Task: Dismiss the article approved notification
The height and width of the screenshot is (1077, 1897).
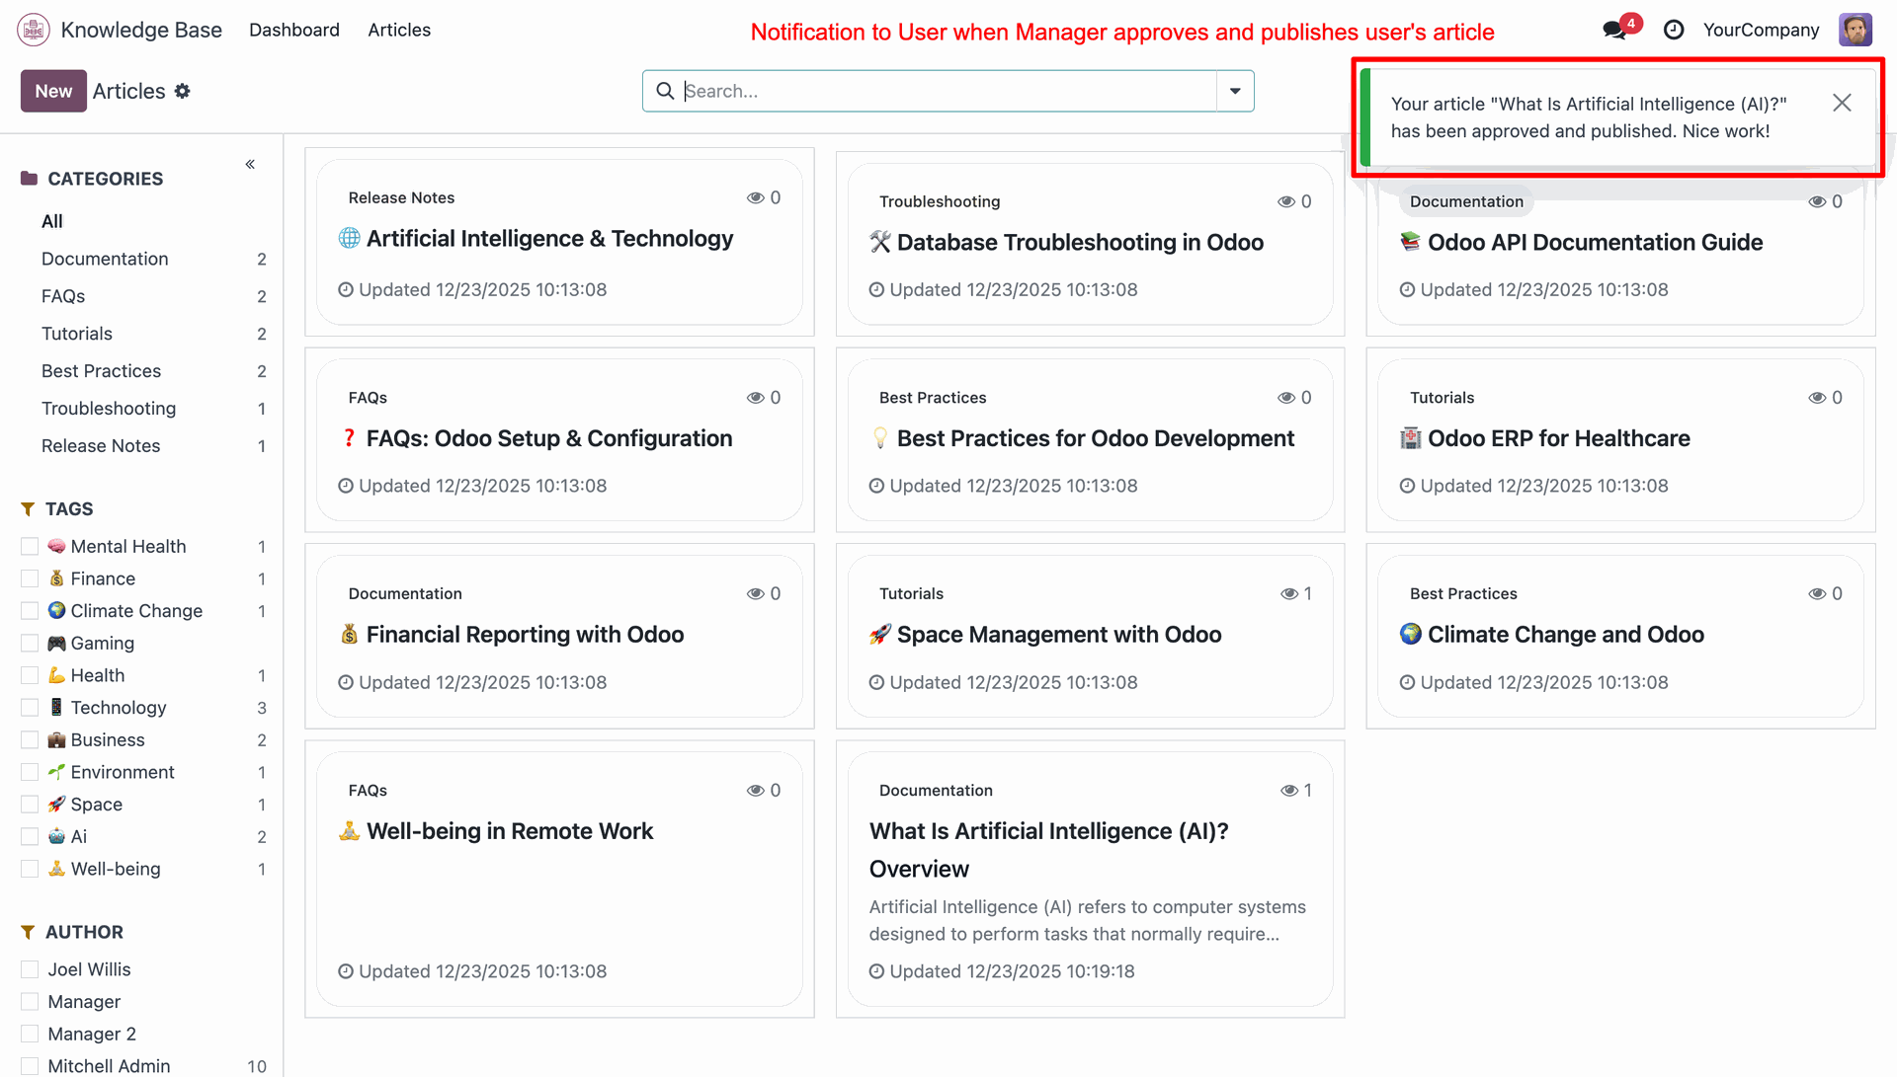Action: tap(1841, 103)
